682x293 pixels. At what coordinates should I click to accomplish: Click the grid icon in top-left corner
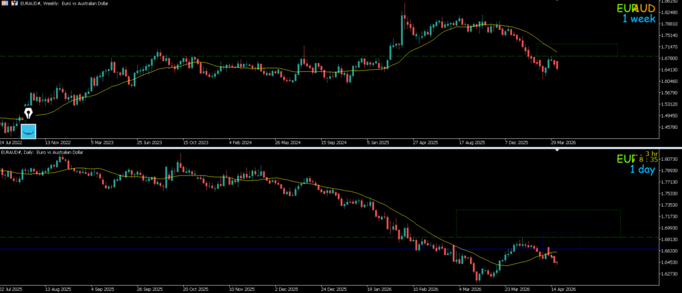click(5, 3)
